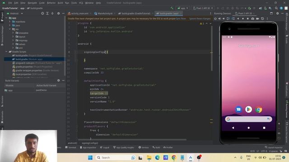The image size is (289, 162).
Task: Click Sync Now link in notification bar
Action: tap(181, 18)
